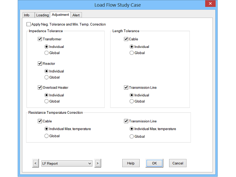Close the Load Flow Study Case dialog

[x=210, y=4]
